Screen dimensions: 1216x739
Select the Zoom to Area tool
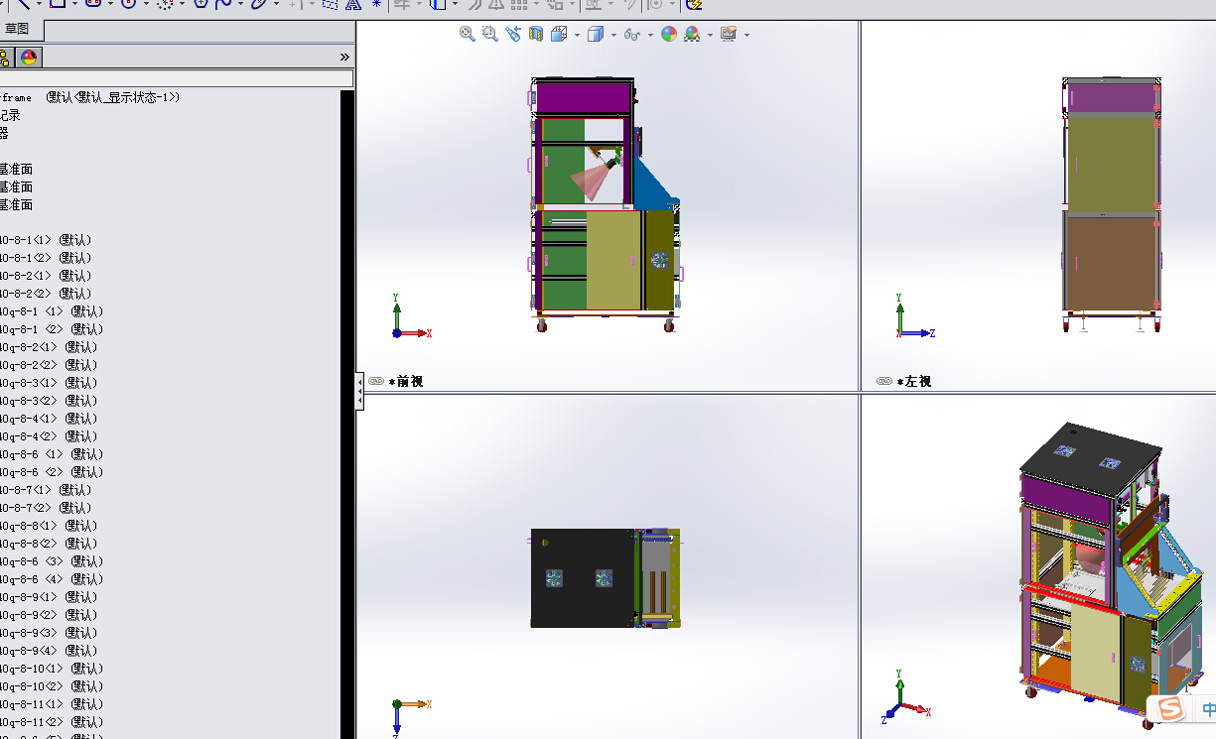[x=489, y=34]
